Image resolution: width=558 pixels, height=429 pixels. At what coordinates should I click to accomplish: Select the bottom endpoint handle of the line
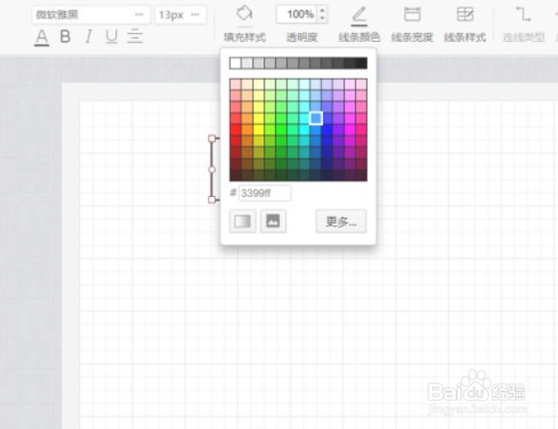tap(212, 200)
